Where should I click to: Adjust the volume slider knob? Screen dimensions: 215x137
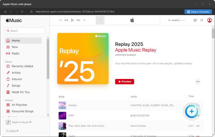[178, 20]
